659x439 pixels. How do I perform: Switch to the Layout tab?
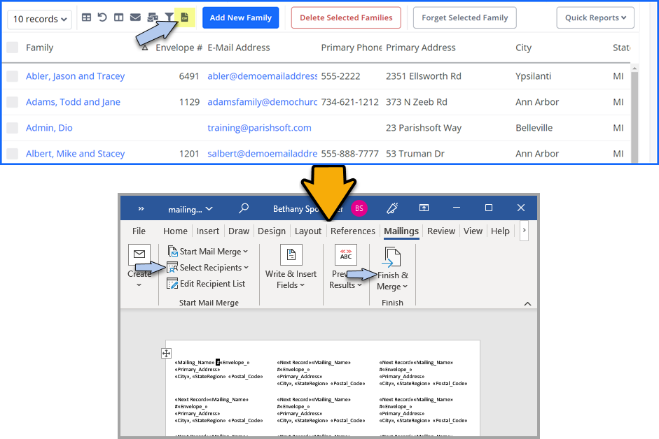pyautogui.click(x=307, y=231)
